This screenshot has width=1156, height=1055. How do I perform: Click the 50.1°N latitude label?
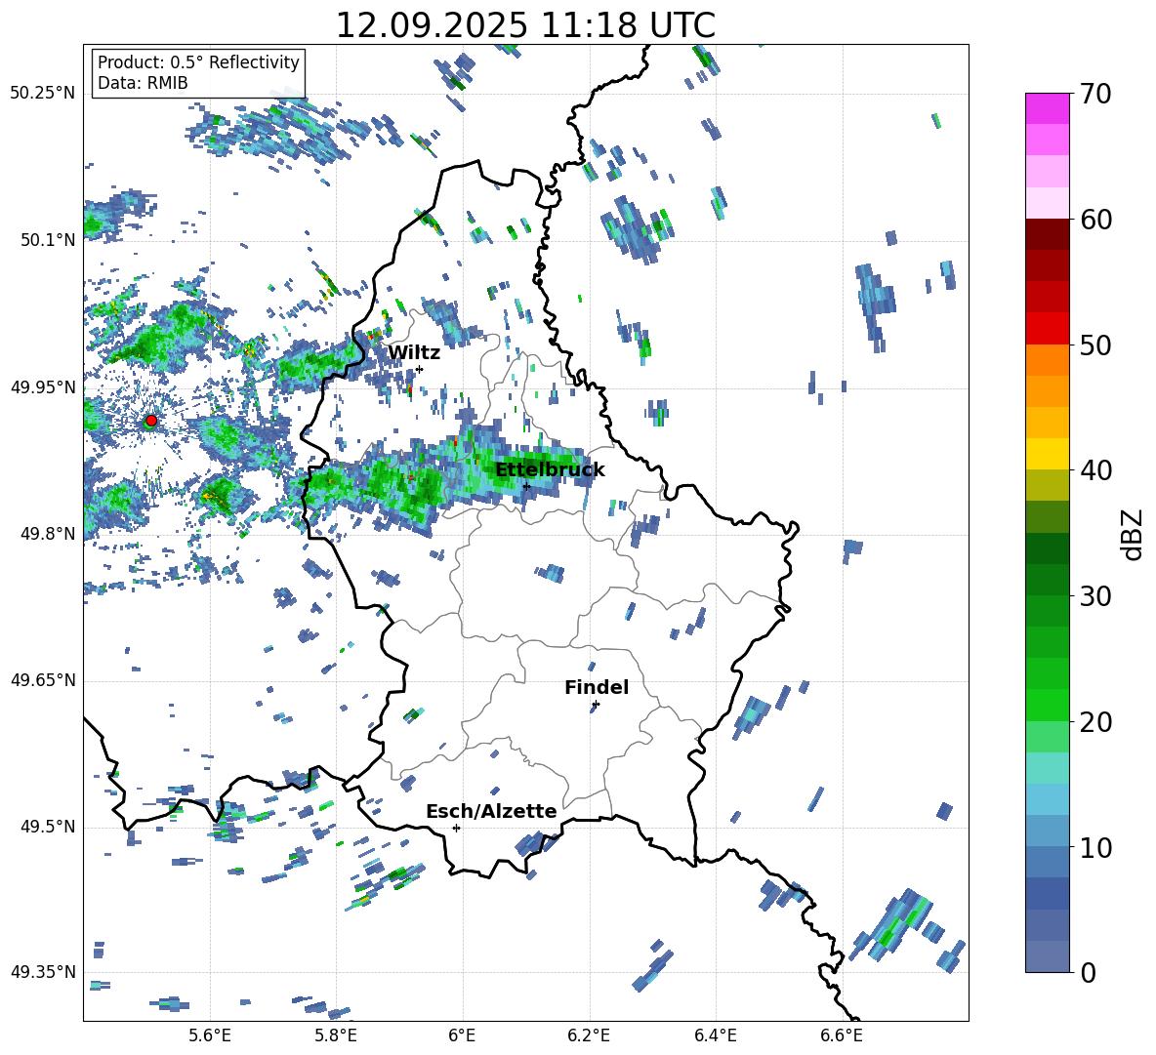pos(47,240)
